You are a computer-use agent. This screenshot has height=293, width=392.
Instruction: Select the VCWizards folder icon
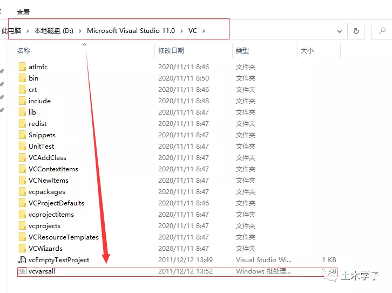[22, 249]
